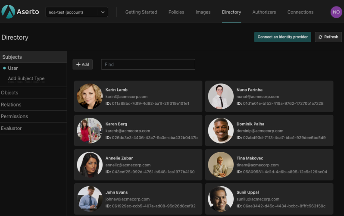
Task: Click the Add user button
Action: coord(82,64)
